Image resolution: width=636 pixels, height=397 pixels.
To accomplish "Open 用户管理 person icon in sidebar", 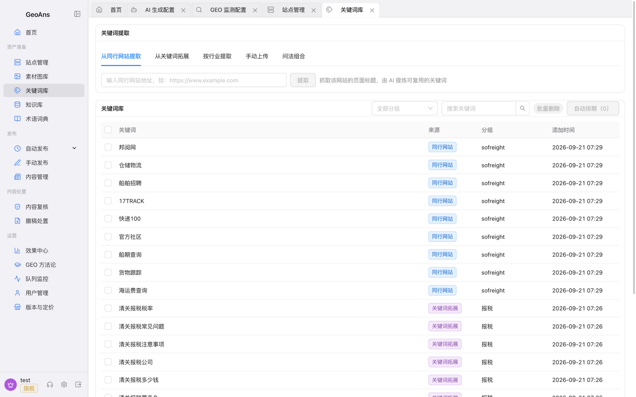I will [17, 293].
